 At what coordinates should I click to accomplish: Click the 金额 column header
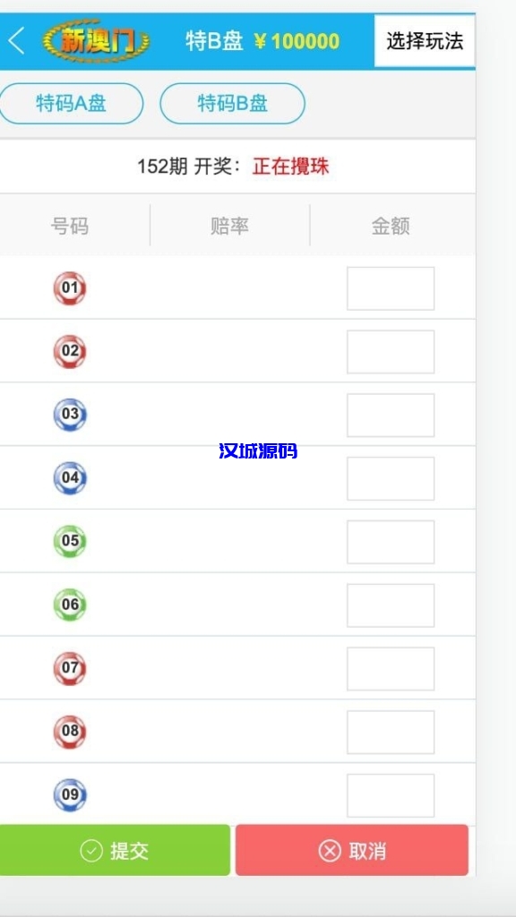pyautogui.click(x=391, y=226)
